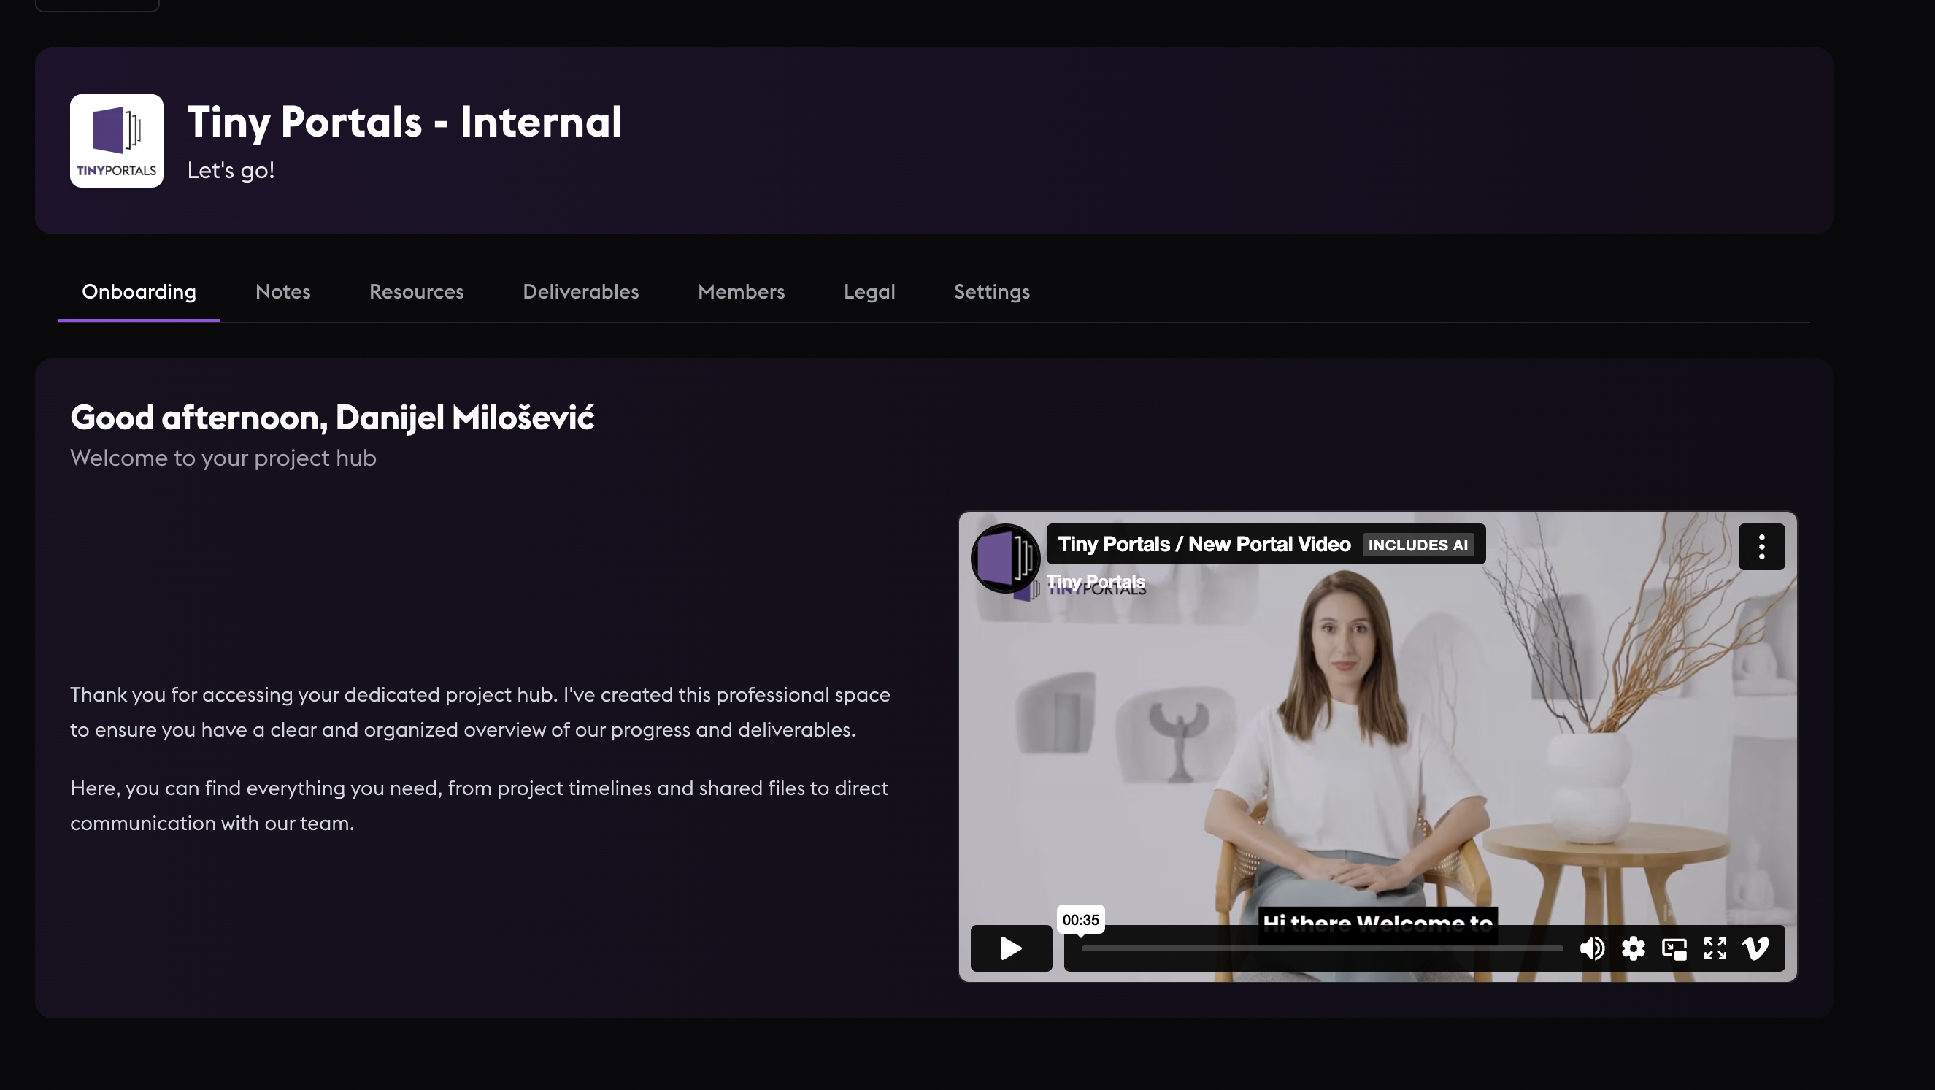Open the Settings section
The height and width of the screenshot is (1090, 1935).
pos(991,292)
